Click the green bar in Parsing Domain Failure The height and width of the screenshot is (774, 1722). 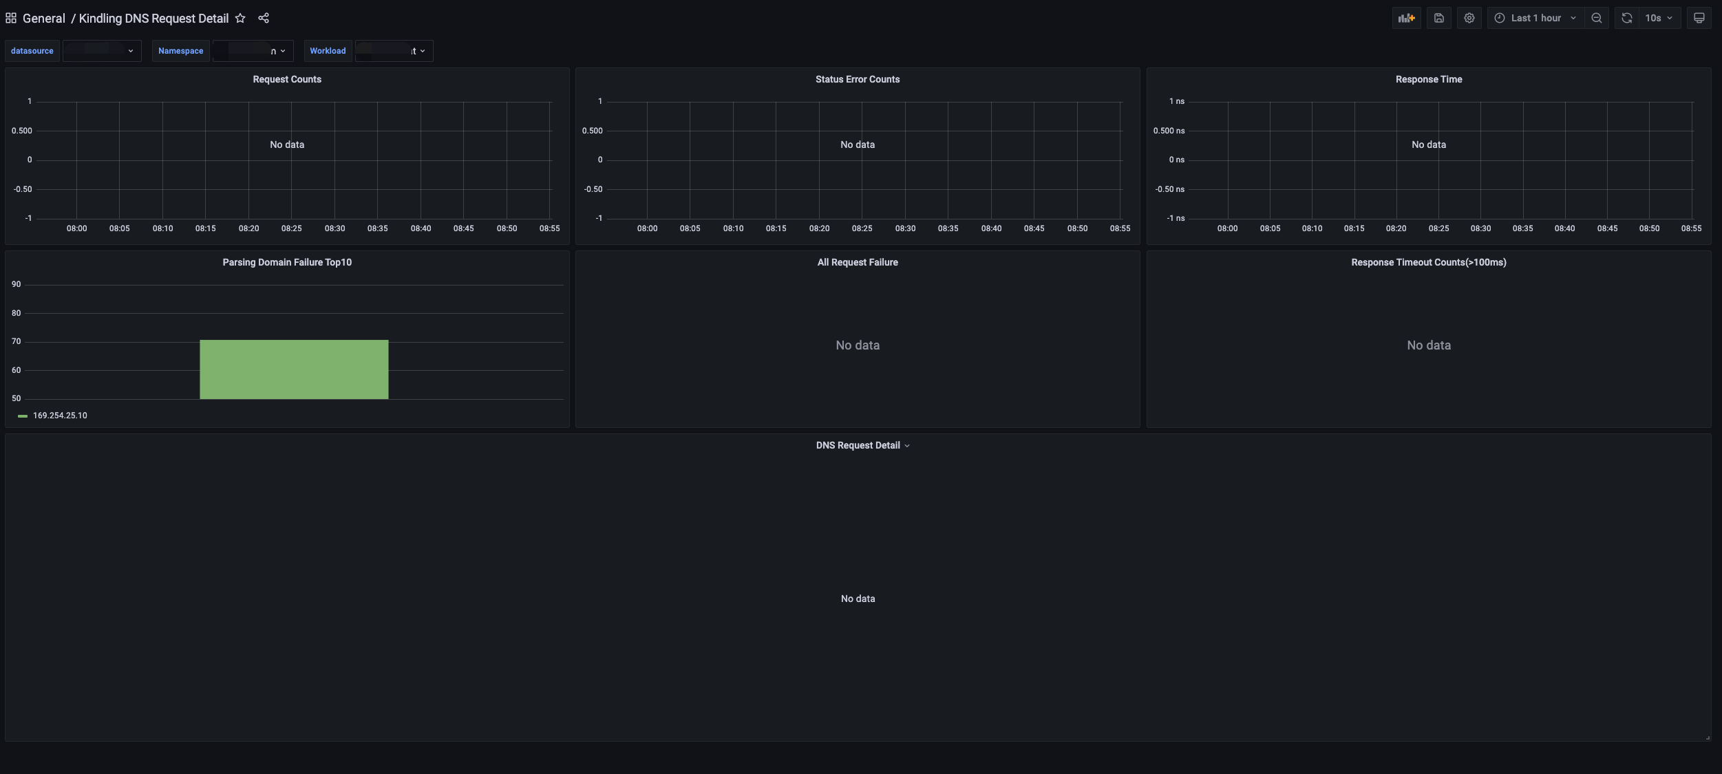(294, 369)
